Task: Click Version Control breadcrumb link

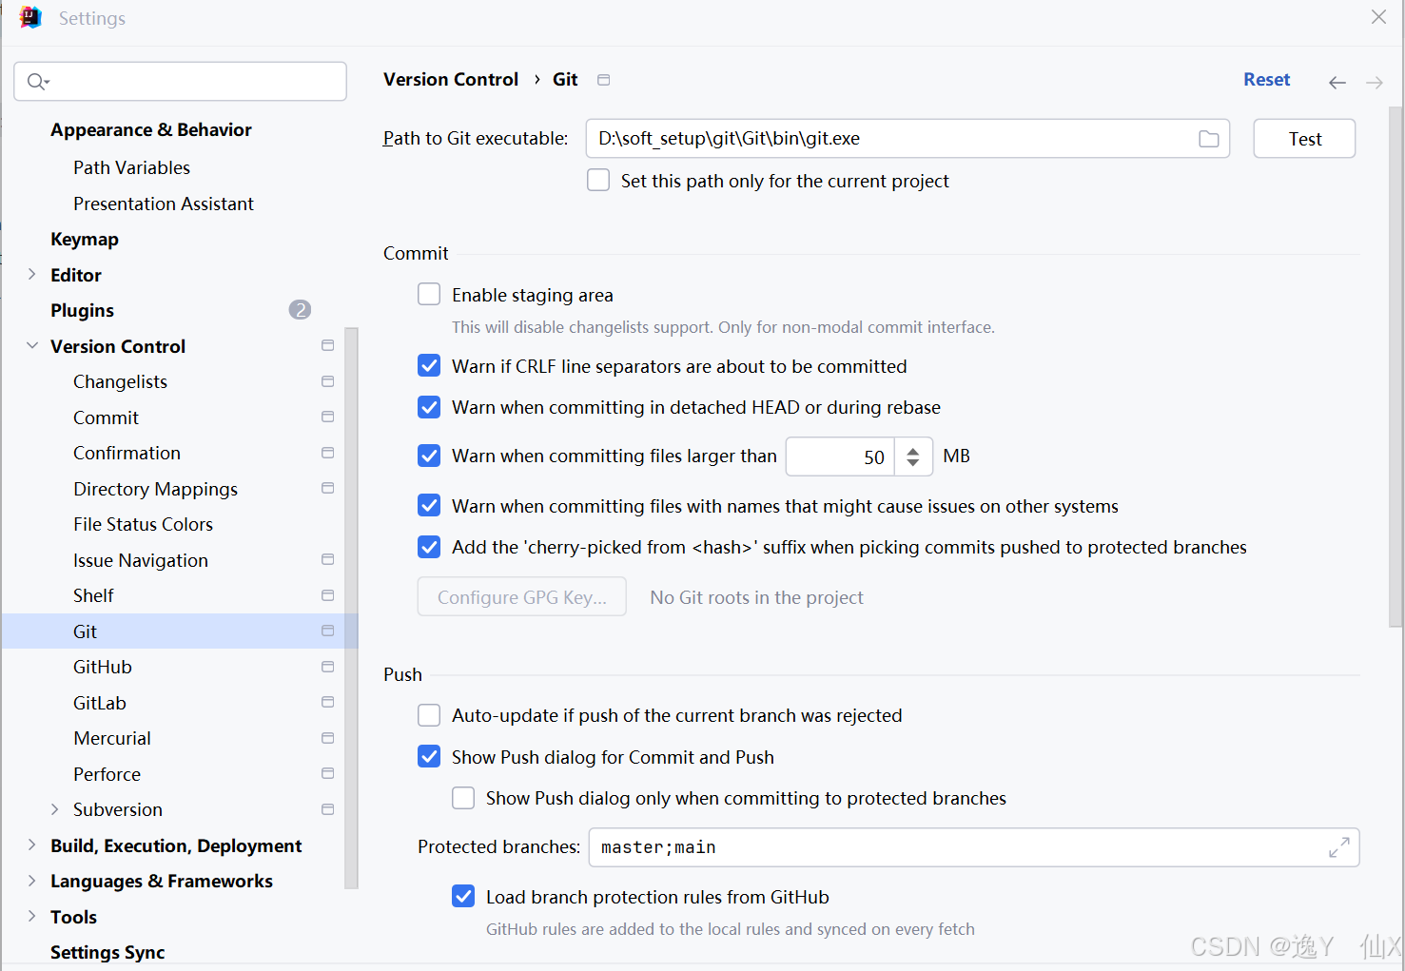Action: (x=451, y=80)
